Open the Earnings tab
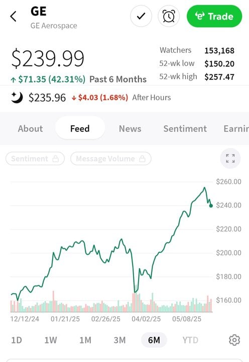The width and height of the screenshot is (249, 362). [x=236, y=129]
